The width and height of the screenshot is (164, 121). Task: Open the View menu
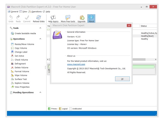point(23,12)
